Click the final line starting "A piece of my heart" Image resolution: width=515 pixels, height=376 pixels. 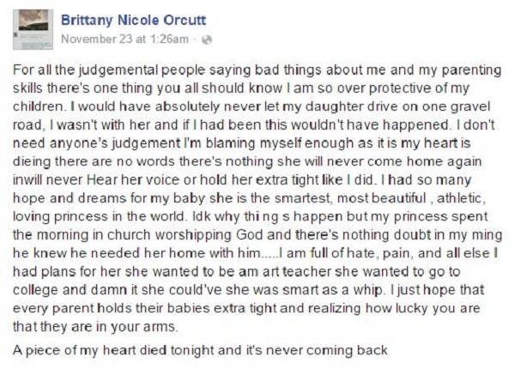pyautogui.click(x=200, y=350)
